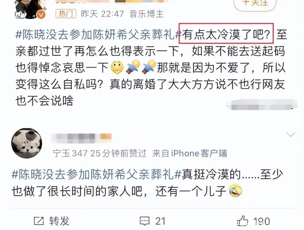Click the first bowing person emoji
Viewport: 304px width, 230px height.
[x=133, y=67]
